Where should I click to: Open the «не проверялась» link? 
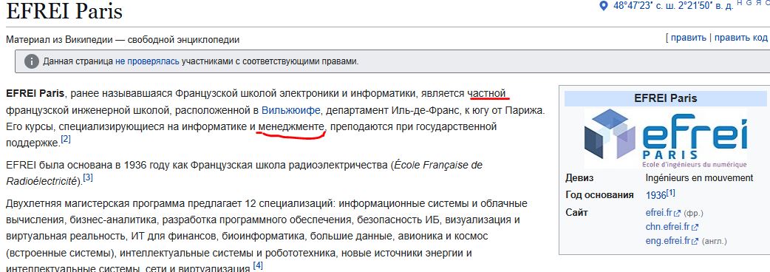coord(147,61)
